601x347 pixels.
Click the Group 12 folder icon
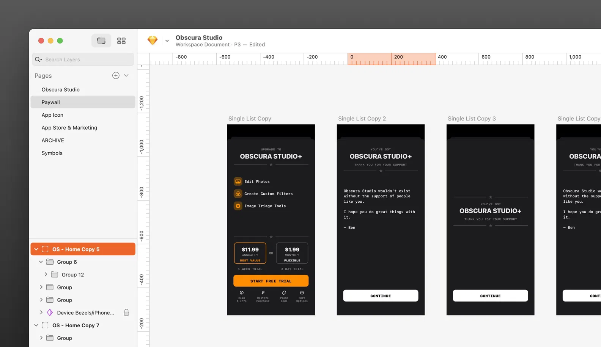(x=55, y=275)
